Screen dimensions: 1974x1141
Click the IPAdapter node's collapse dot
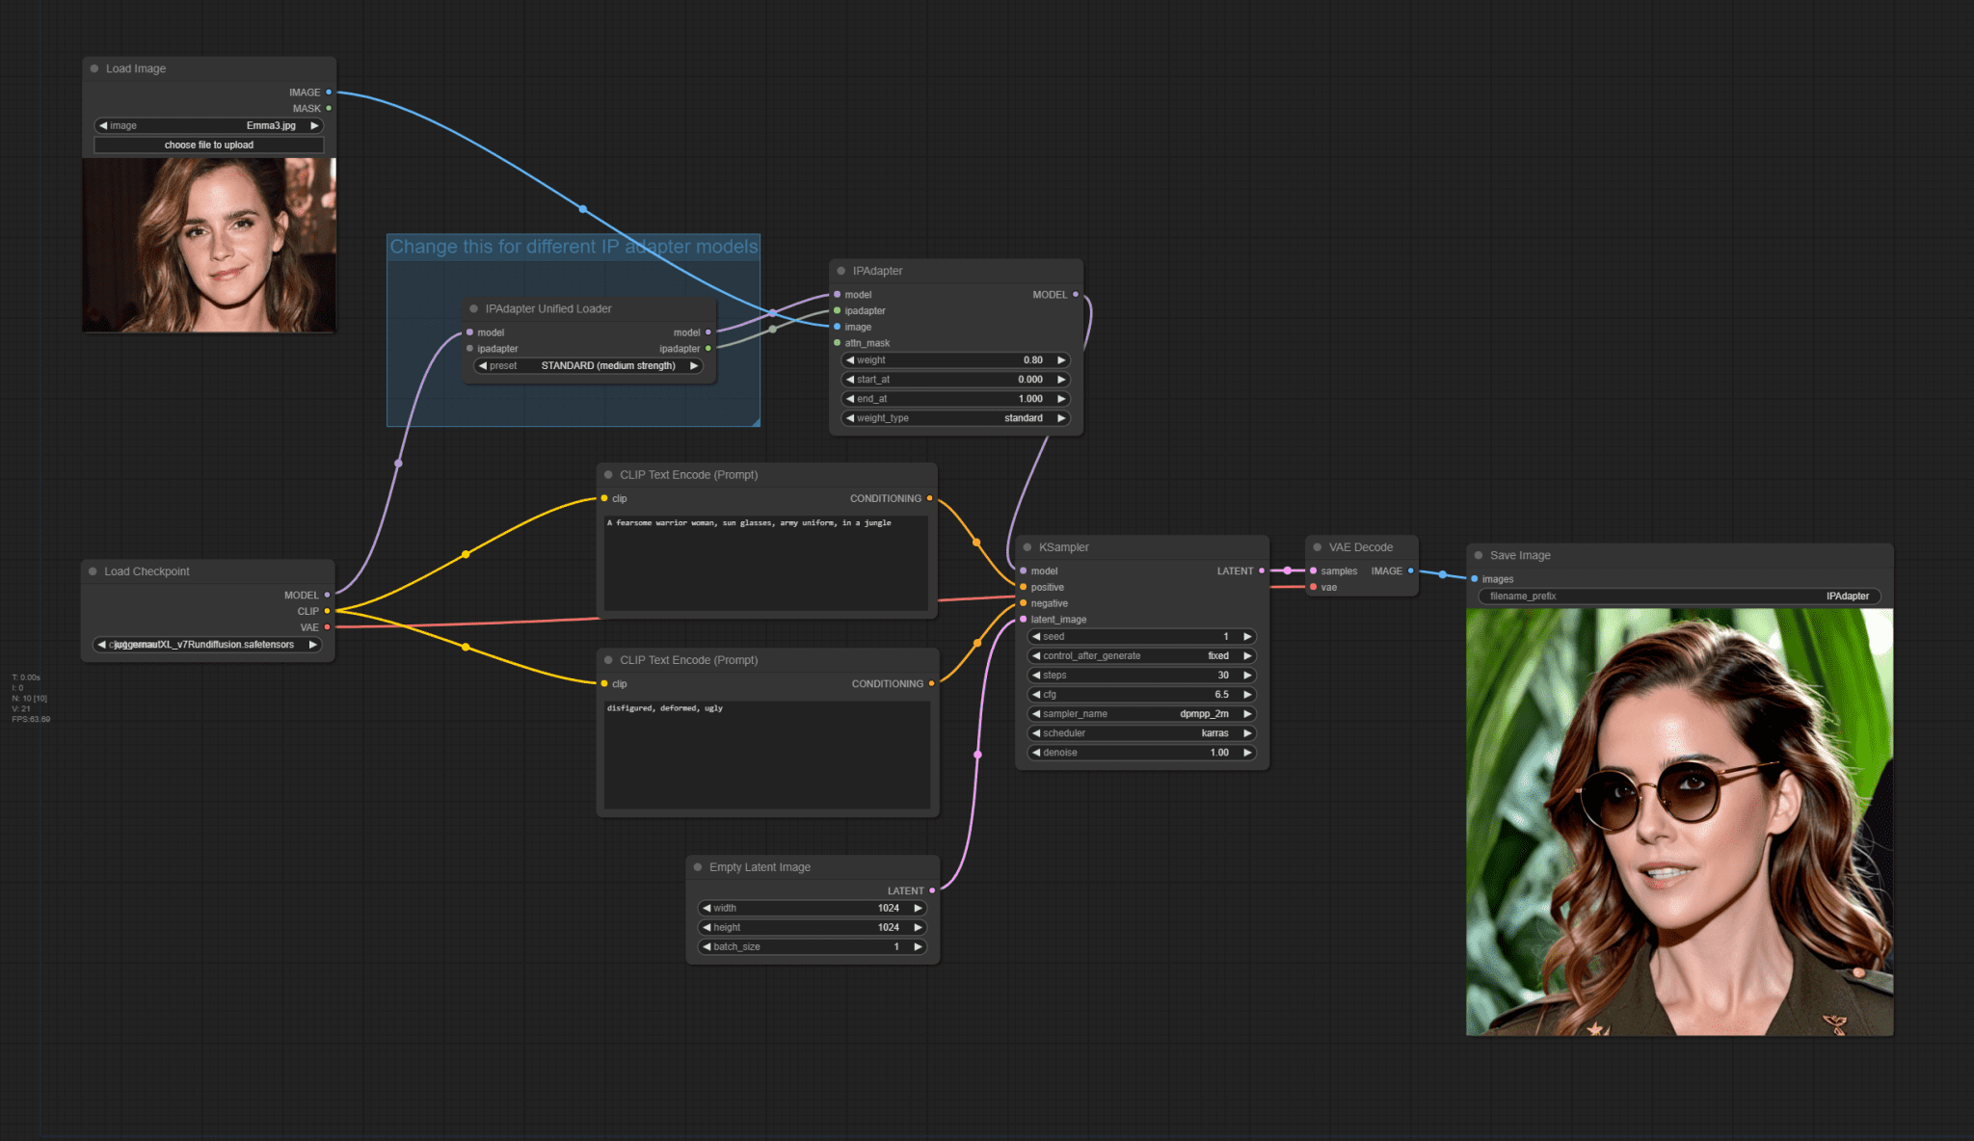click(x=841, y=271)
